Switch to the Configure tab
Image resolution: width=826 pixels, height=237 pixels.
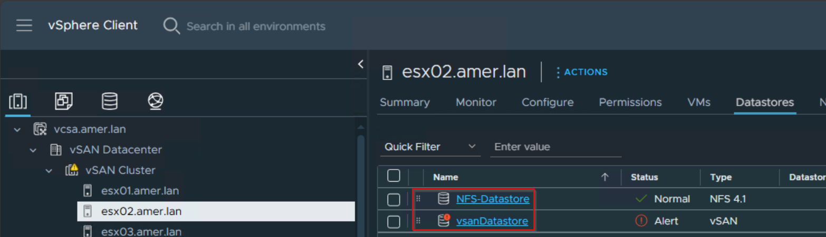tap(548, 102)
